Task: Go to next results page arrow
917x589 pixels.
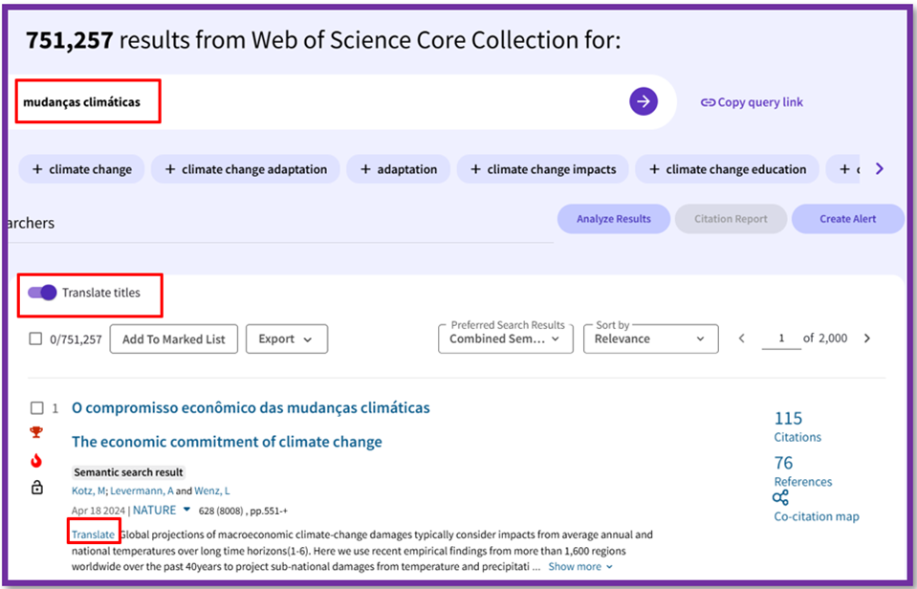Action: (x=867, y=338)
